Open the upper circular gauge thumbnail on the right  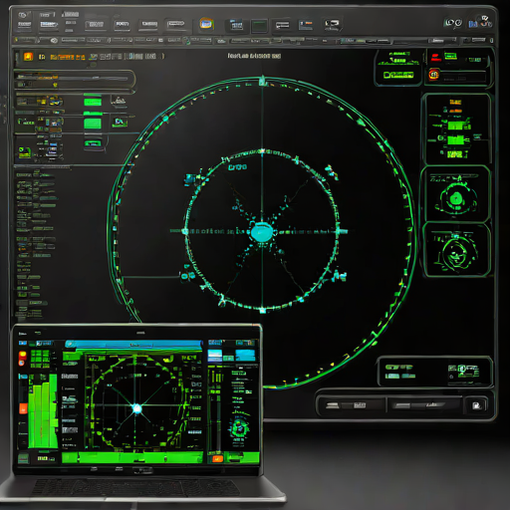tap(456, 194)
